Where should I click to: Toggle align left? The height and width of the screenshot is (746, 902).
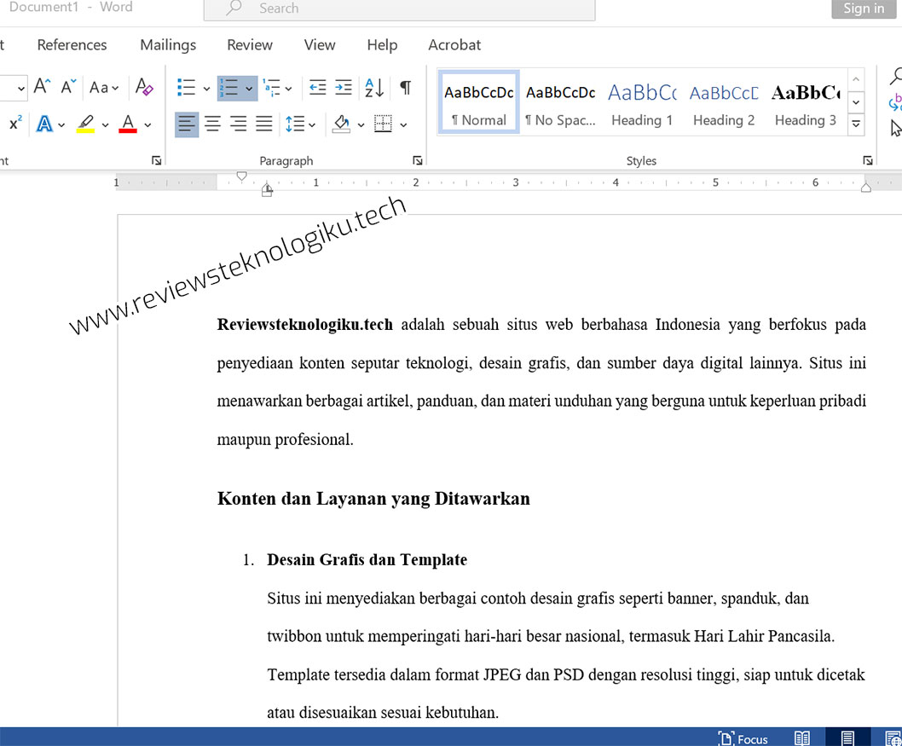tap(187, 124)
